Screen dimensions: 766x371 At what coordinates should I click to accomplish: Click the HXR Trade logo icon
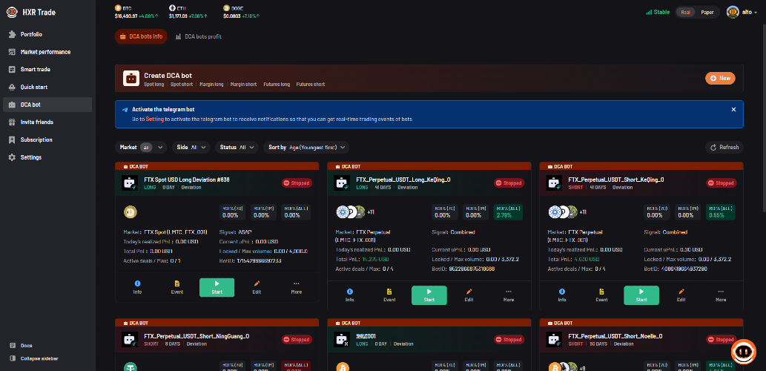pyautogui.click(x=12, y=12)
